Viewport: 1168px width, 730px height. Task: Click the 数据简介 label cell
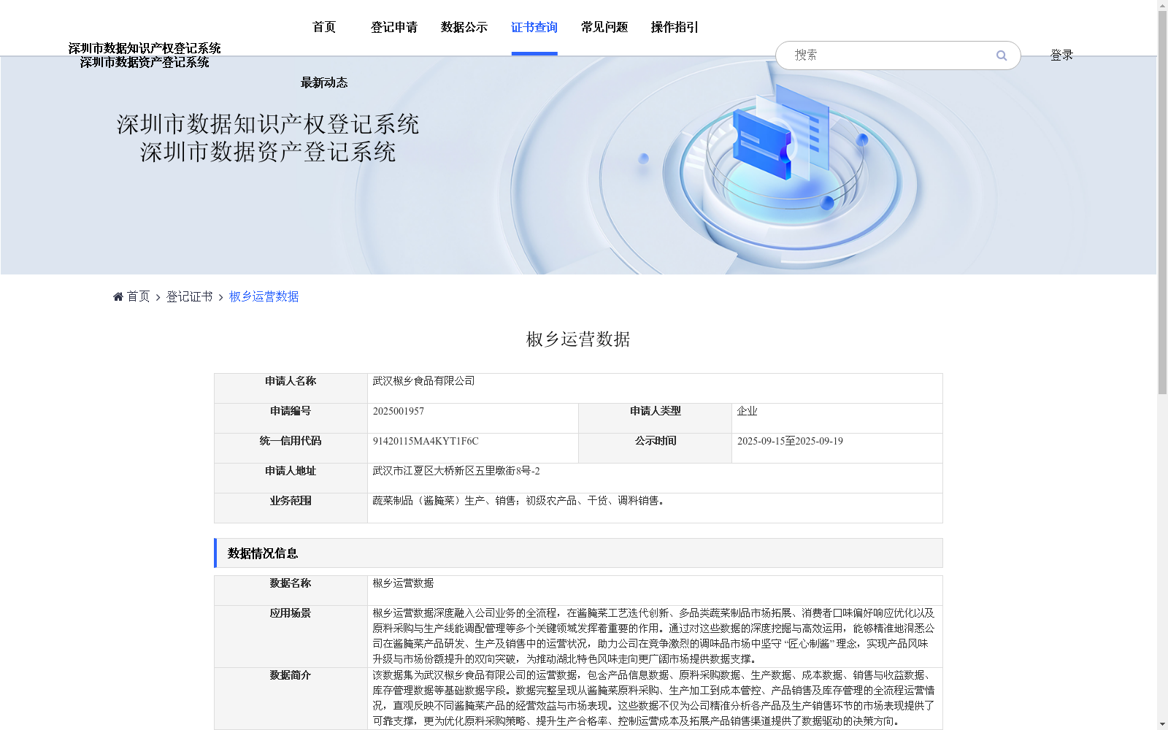point(291,699)
